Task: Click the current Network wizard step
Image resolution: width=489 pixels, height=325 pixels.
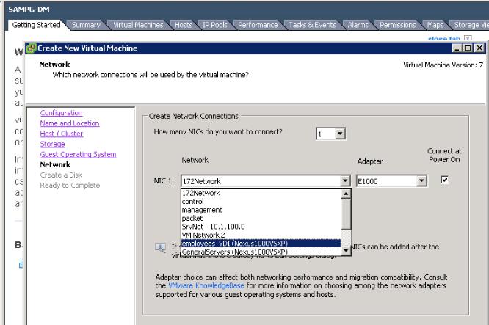Action: pos(55,164)
